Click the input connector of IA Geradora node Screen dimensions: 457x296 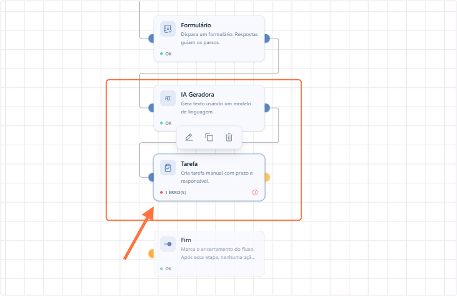(152, 108)
